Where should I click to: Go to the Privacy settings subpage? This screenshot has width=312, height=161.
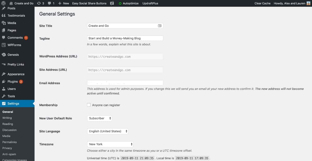(7, 148)
